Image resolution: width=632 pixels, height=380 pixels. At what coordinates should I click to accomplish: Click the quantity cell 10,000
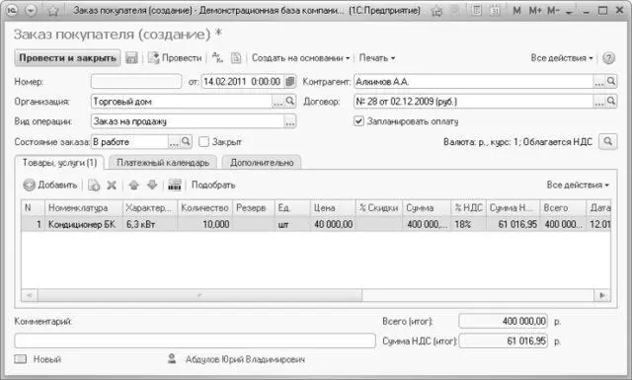pos(204,224)
